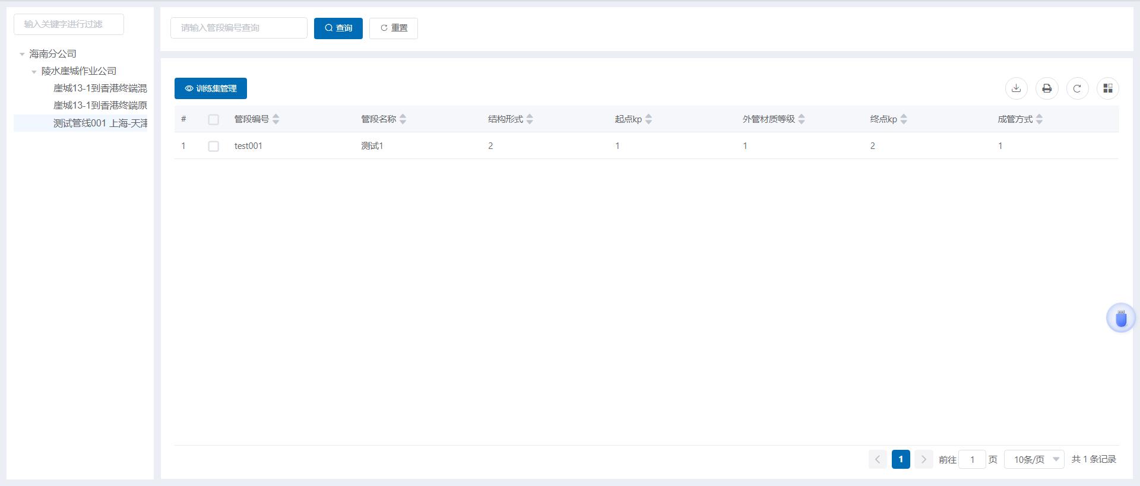Viewport: 1140px width, 486px height.
Task: Go to next page arrow
Action: coord(923,459)
